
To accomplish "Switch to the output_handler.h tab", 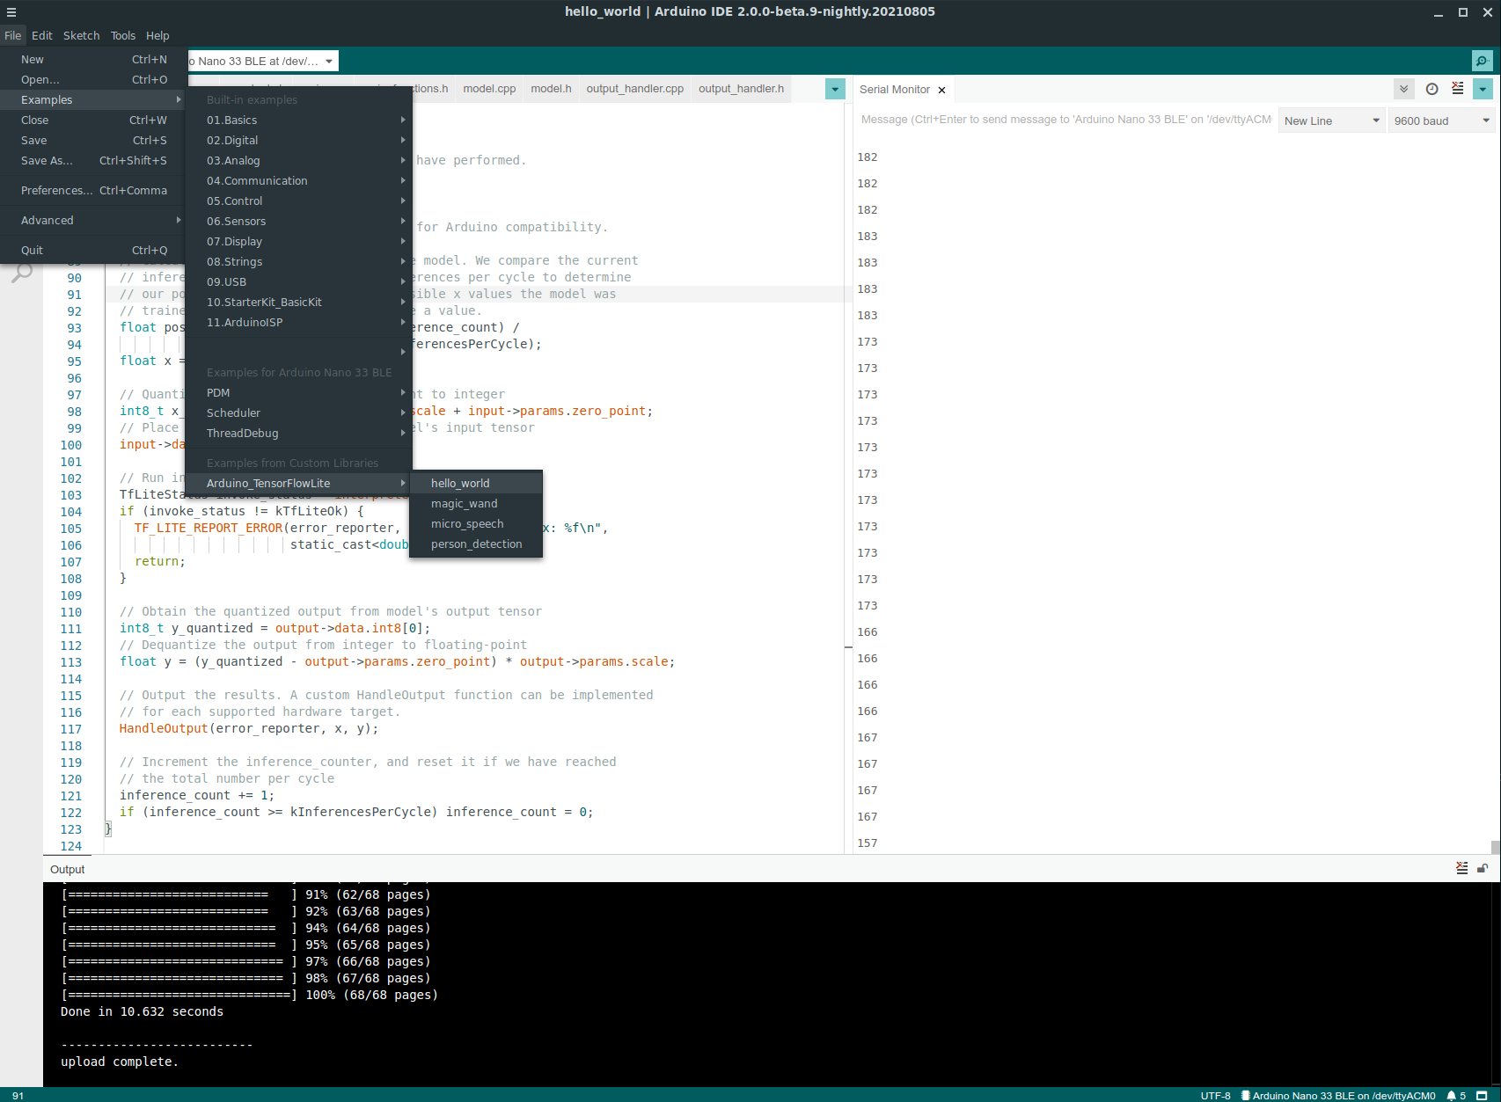I will click(x=741, y=89).
